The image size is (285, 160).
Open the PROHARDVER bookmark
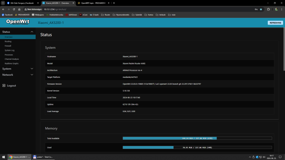[22, 15]
